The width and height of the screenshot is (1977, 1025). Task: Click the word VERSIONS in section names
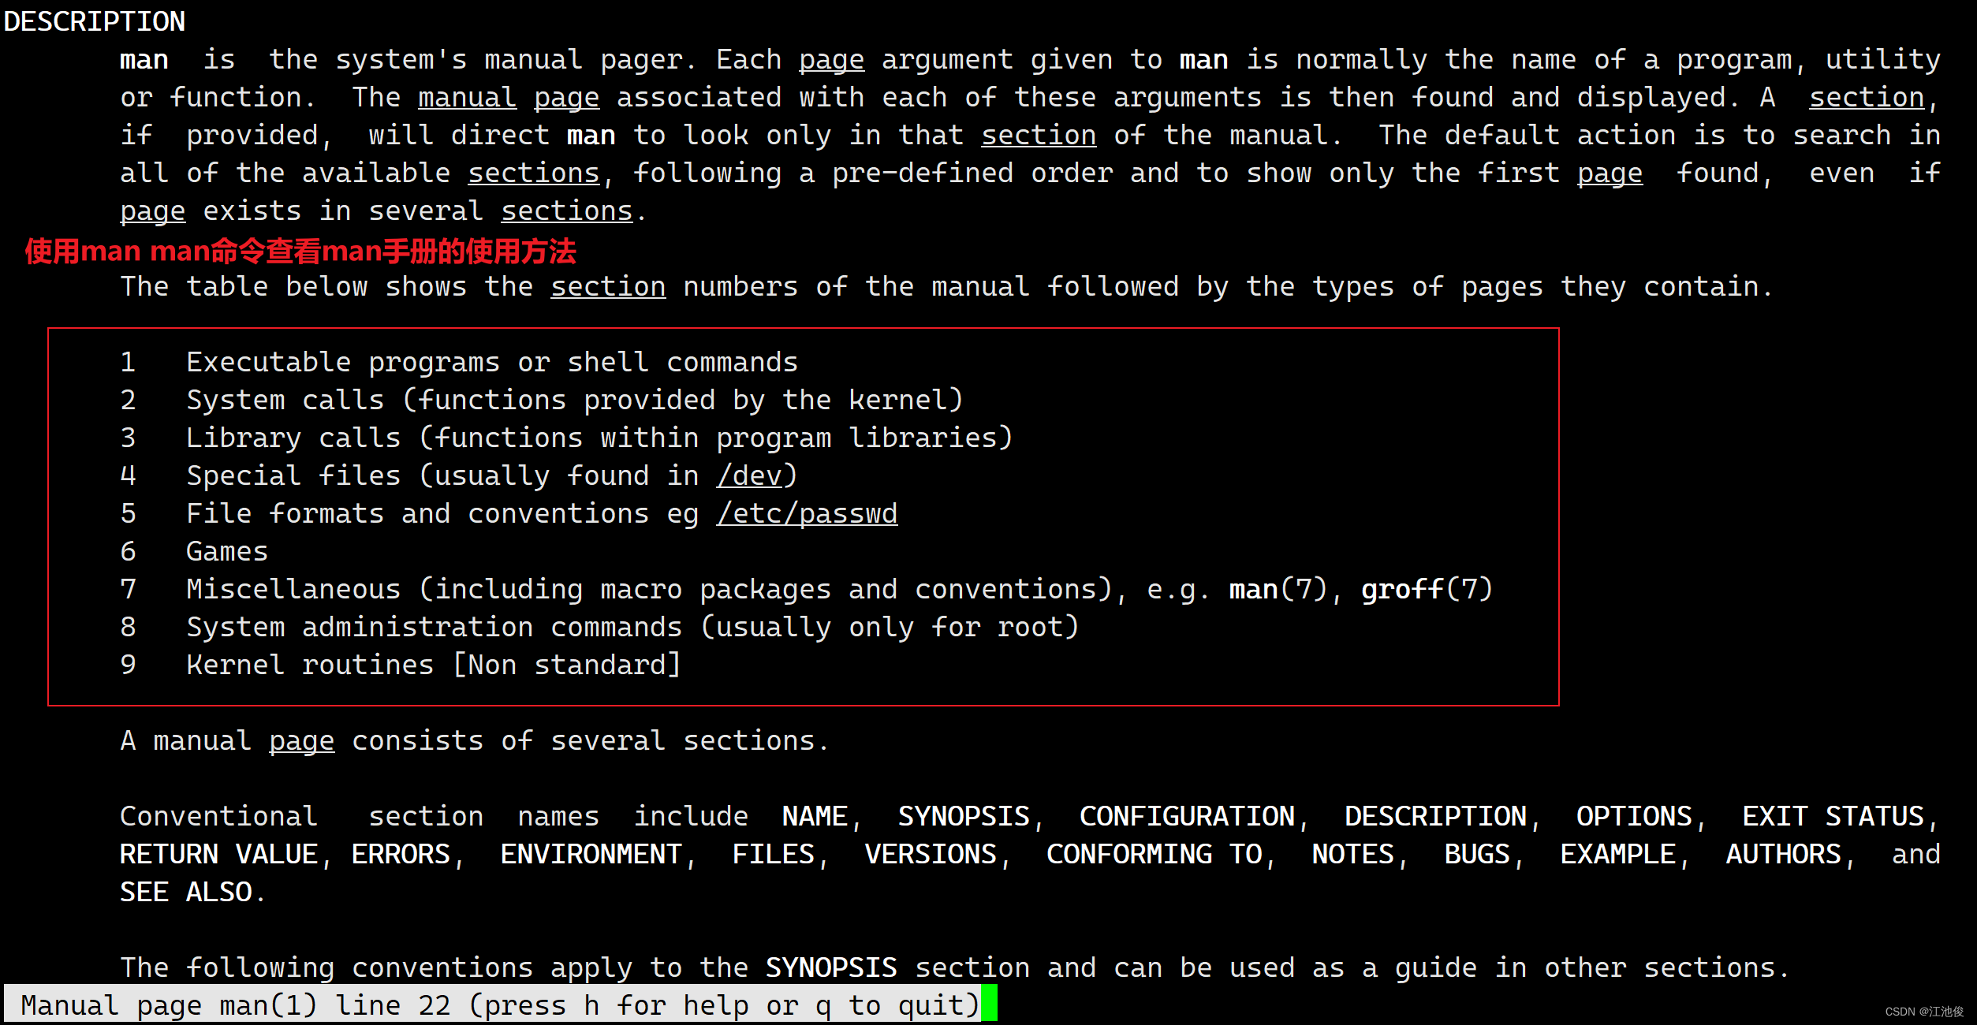931,854
